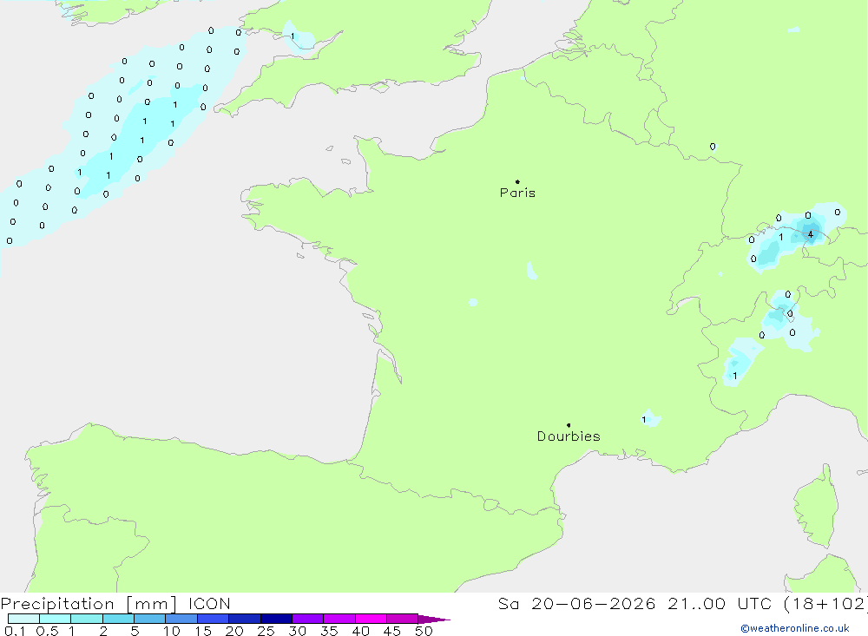Screen dimensions: 868x636
Task: Pick the 2–5 mm legend color
Action: tap(118, 619)
